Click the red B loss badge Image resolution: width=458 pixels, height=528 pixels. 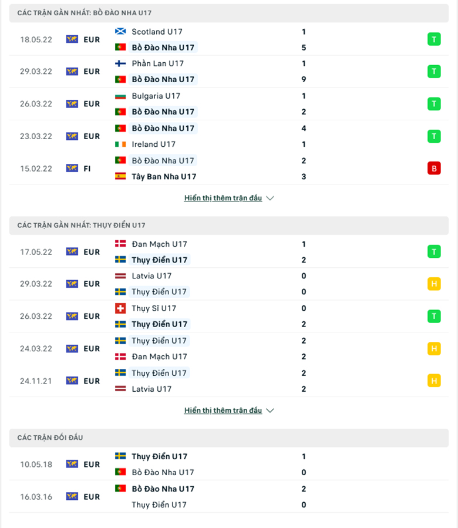[434, 169]
